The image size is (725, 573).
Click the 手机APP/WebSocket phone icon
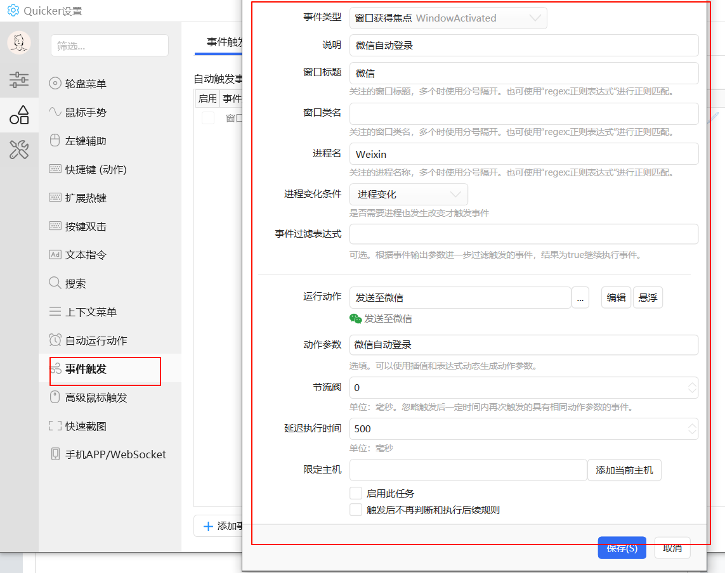tap(55, 454)
